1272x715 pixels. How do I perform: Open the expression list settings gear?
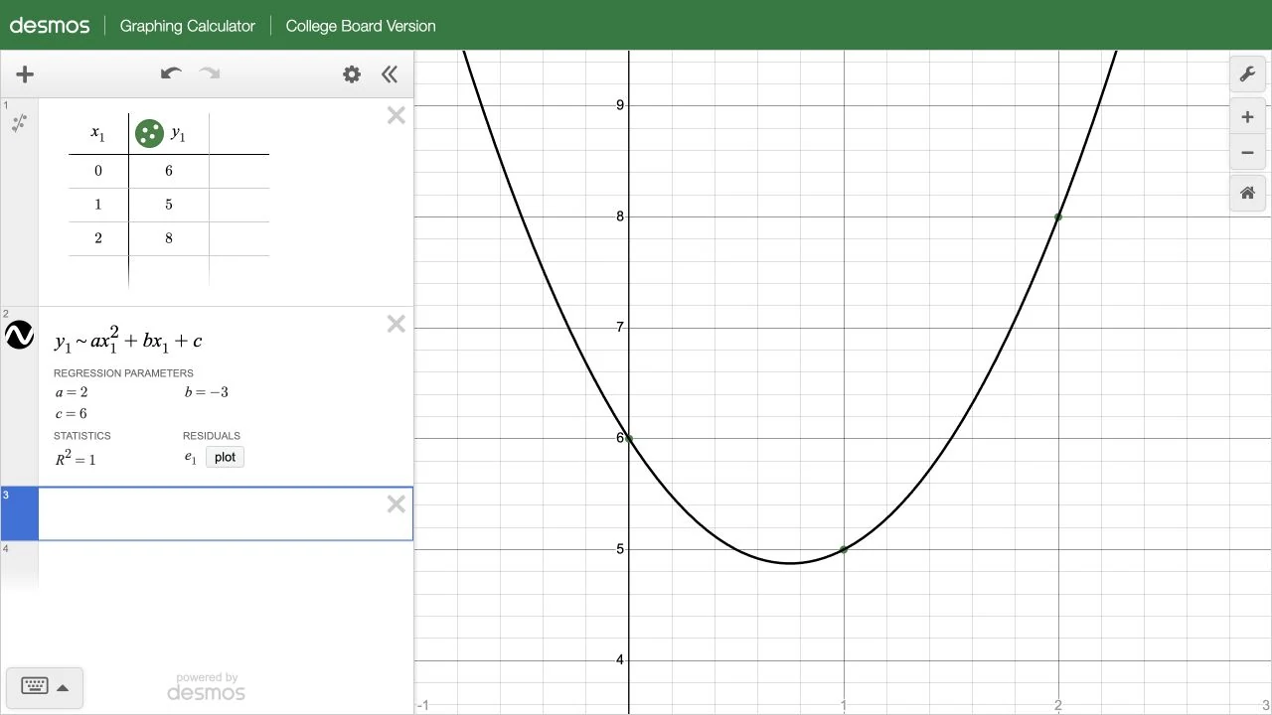coord(352,74)
